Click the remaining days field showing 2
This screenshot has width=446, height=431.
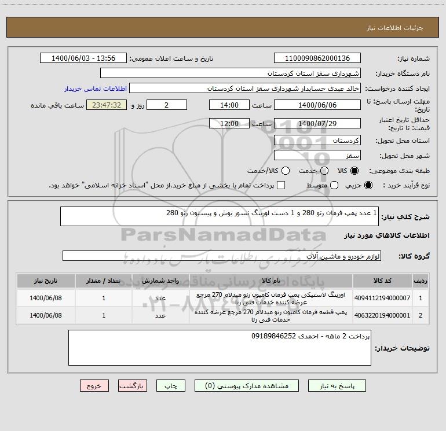(x=167, y=105)
